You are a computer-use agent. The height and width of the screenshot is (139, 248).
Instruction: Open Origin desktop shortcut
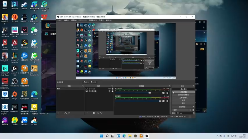[x=15, y=95]
